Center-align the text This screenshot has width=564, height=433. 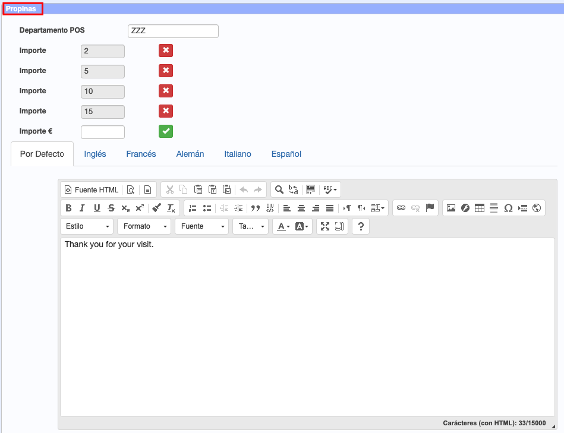pos(301,208)
